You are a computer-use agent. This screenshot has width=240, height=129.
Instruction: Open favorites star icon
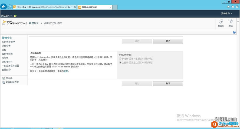click(x=233, y=7)
